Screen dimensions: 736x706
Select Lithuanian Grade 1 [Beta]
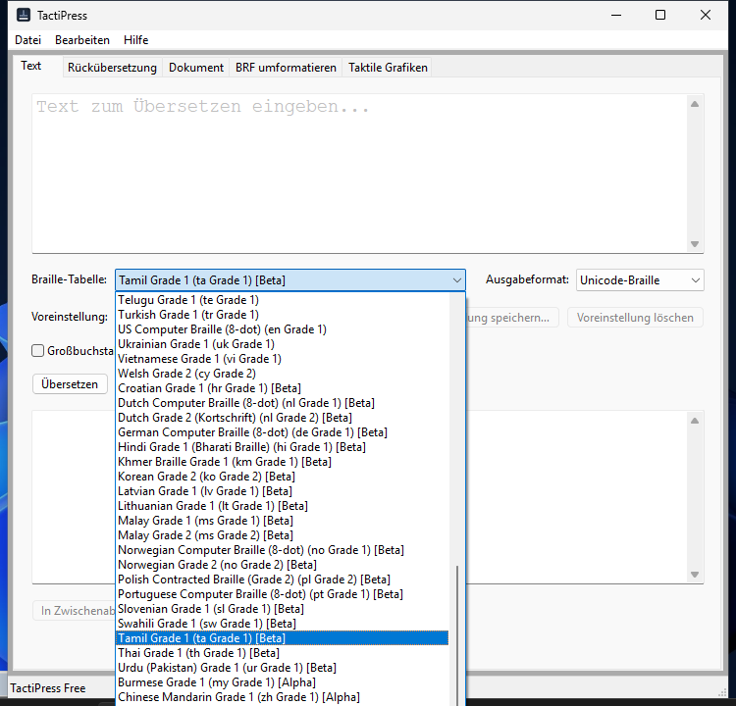pos(282,506)
